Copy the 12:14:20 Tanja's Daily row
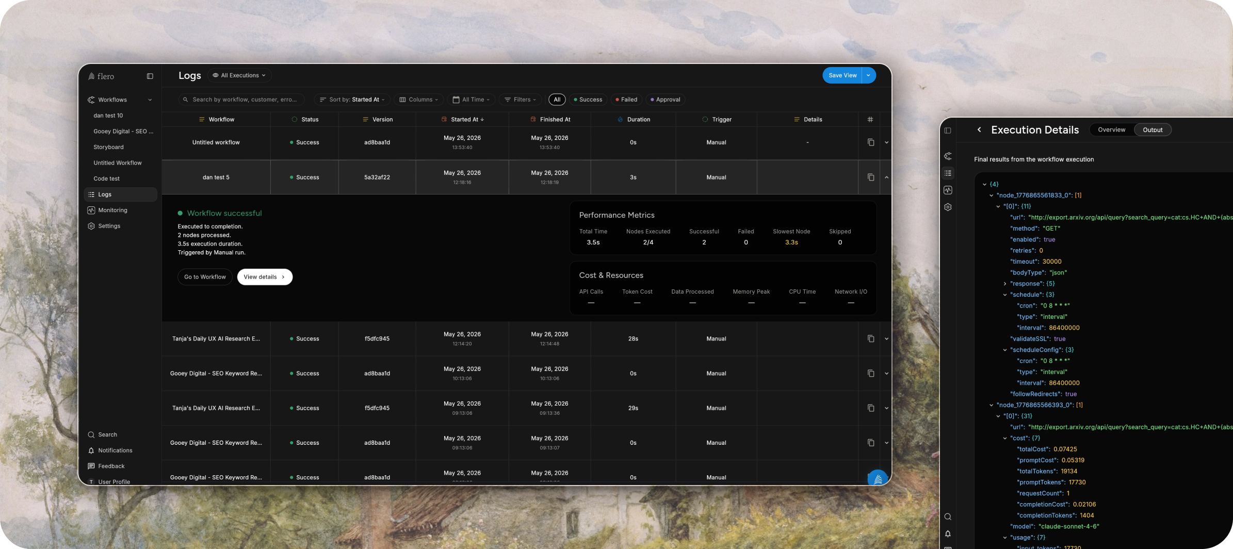 (x=871, y=339)
